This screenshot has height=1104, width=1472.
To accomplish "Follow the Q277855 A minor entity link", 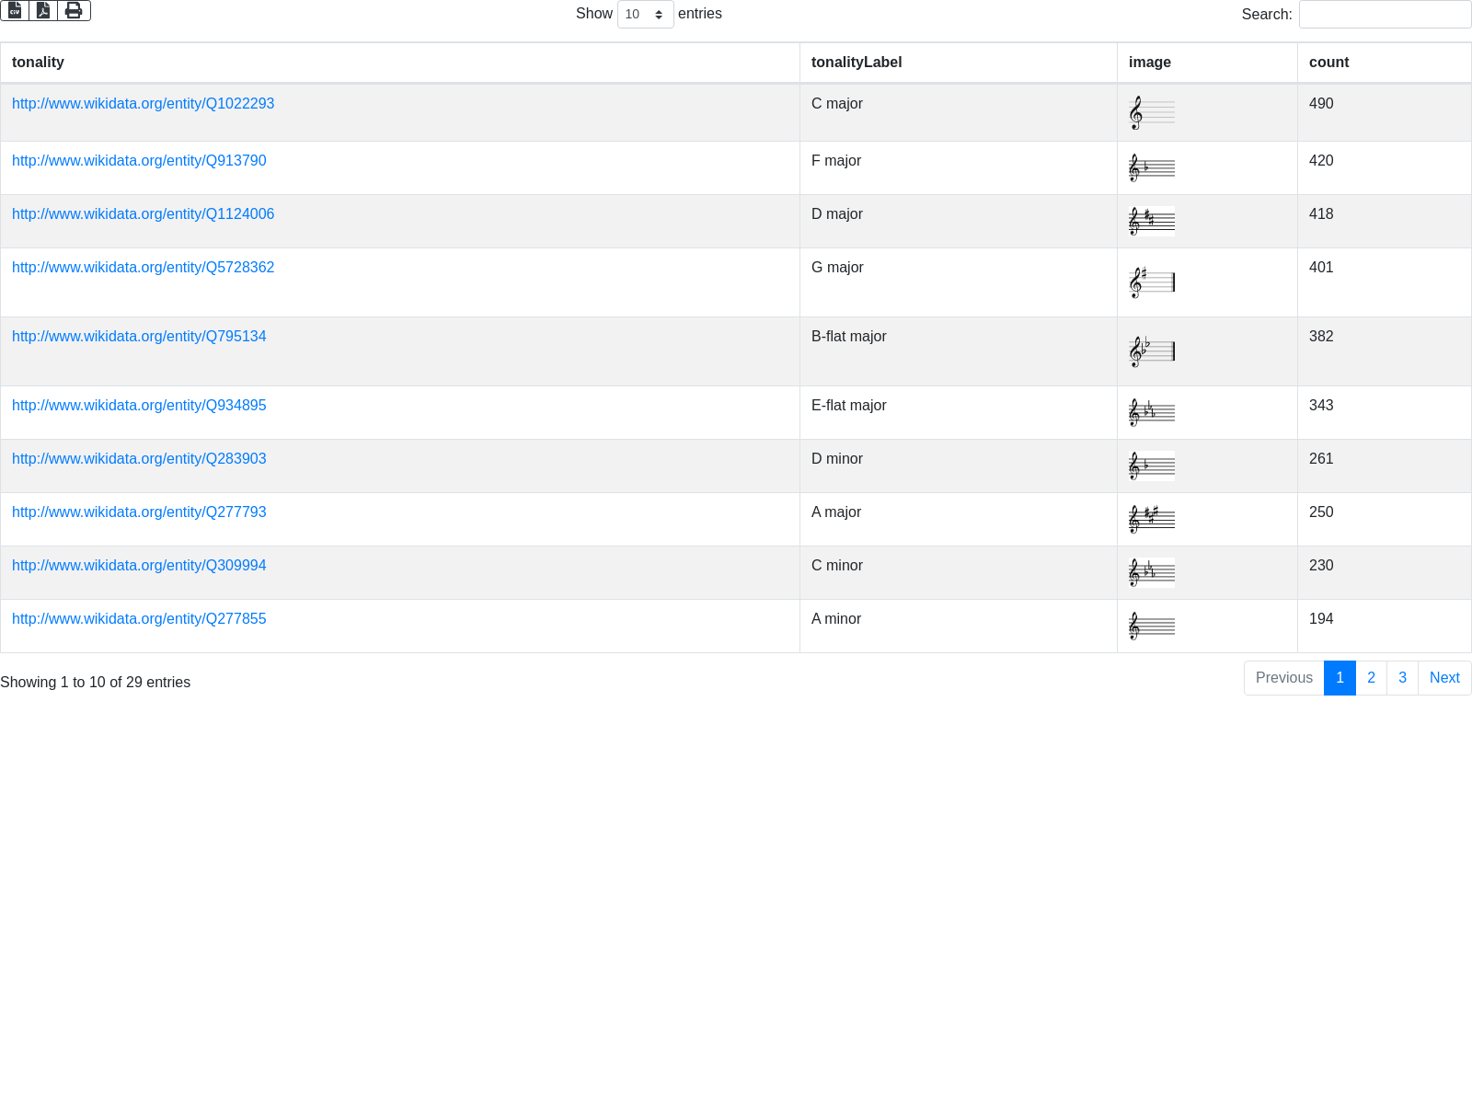I will (x=139, y=619).
